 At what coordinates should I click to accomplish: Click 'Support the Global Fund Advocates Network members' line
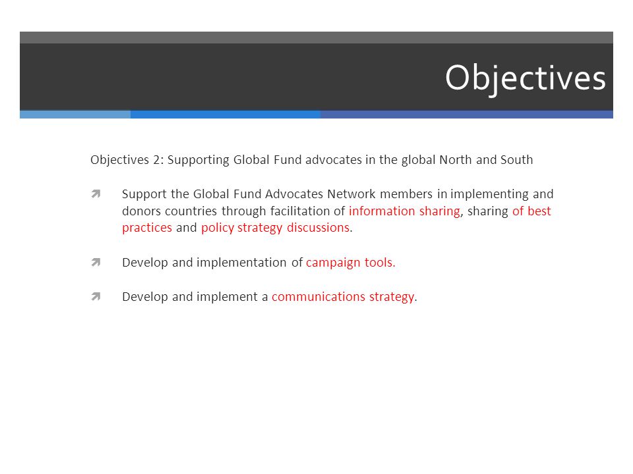coord(338,194)
